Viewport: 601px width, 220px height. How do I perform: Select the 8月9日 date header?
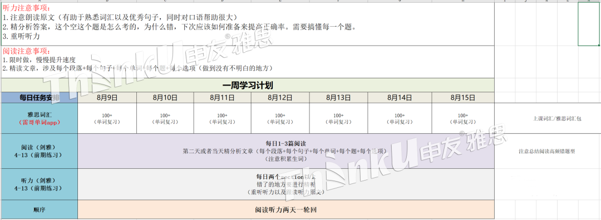pos(107,98)
